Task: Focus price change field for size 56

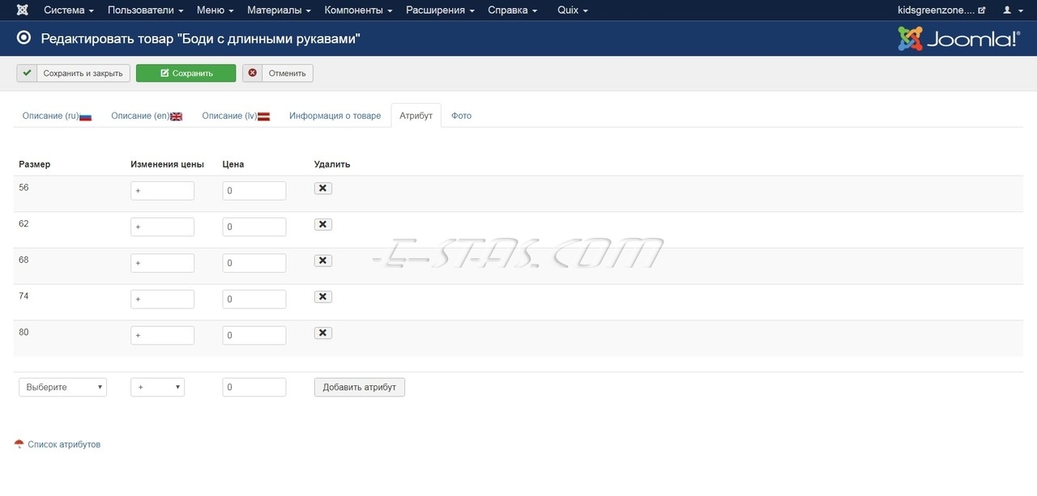Action: pos(162,191)
